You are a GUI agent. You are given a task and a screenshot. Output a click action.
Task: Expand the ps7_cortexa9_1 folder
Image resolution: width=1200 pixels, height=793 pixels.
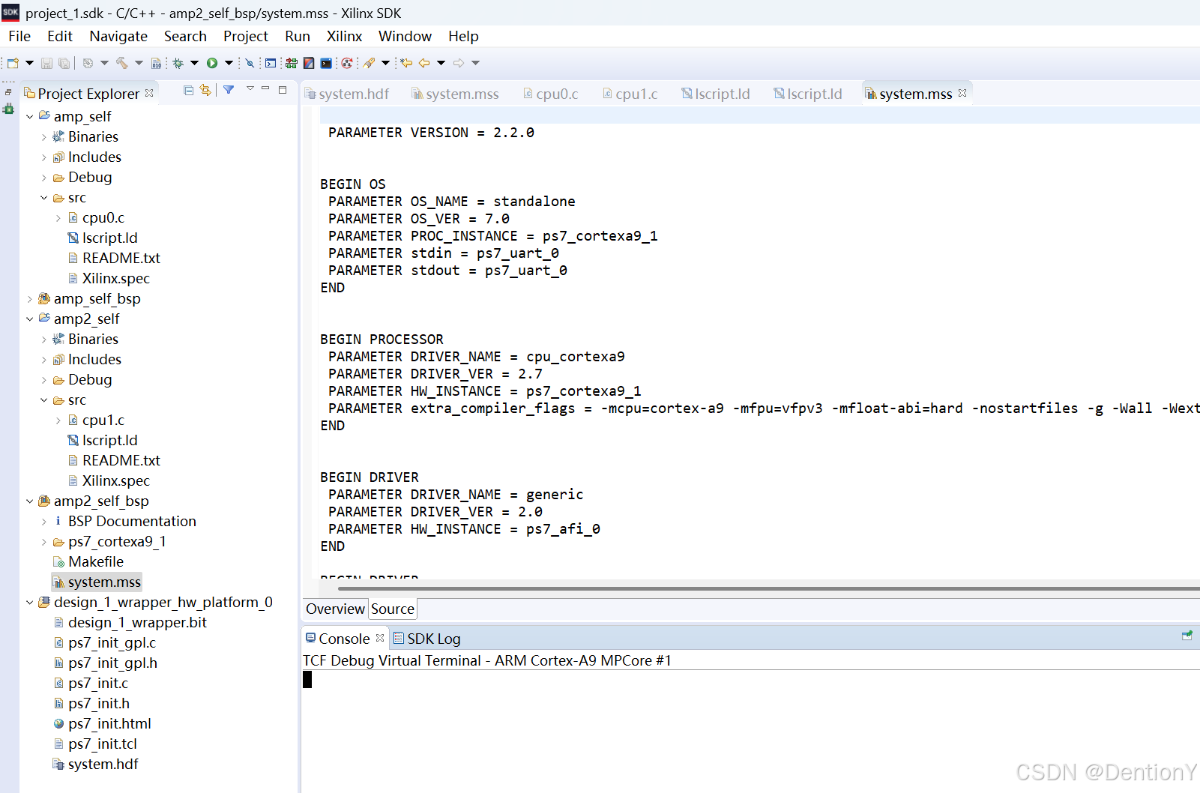(43, 541)
